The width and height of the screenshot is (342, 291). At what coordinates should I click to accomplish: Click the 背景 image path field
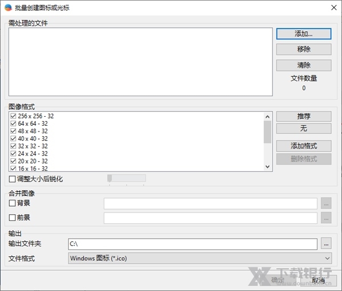tap(210, 203)
